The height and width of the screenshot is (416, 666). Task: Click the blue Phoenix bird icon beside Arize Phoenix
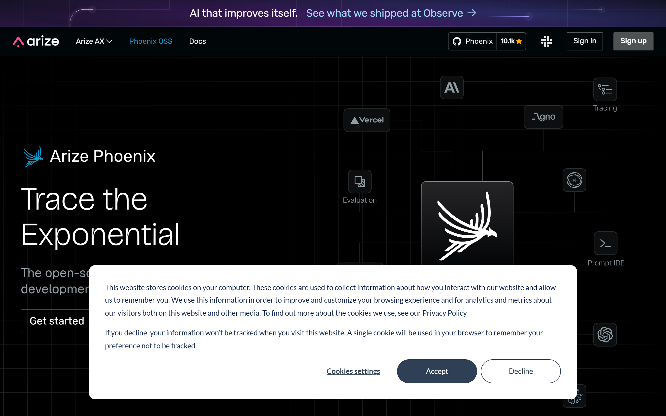(x=33, y=156)
